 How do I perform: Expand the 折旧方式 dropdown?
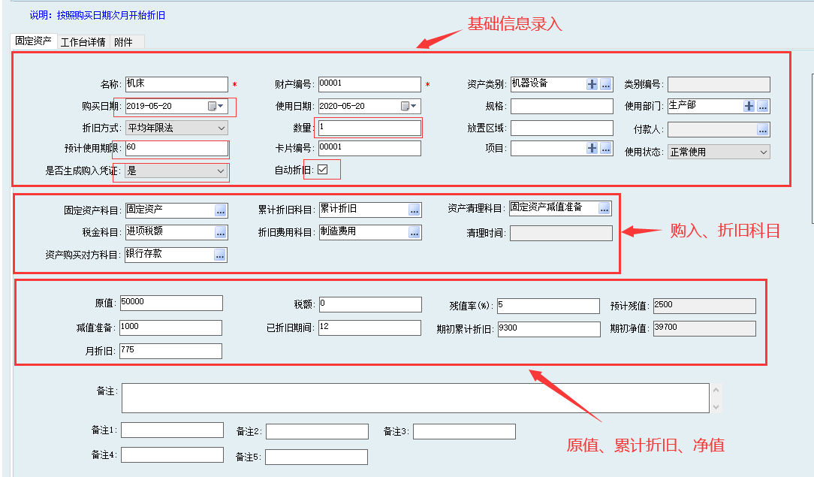click(221, 128)
